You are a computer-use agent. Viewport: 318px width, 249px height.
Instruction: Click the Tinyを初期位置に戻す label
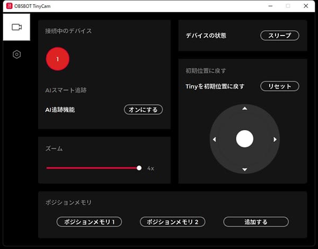[x=215, y=86]
